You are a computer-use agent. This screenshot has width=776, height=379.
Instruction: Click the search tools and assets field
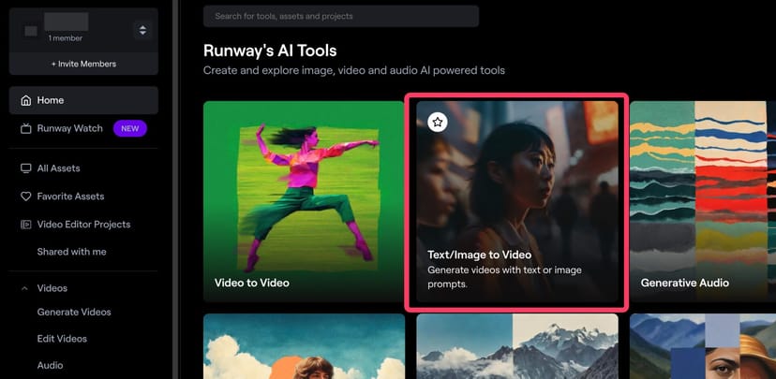point(340,16)
